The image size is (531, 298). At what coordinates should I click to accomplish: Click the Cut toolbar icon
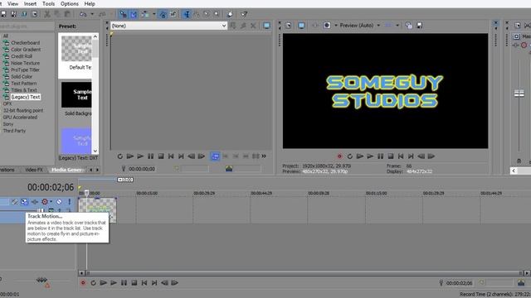pos(47,14)
